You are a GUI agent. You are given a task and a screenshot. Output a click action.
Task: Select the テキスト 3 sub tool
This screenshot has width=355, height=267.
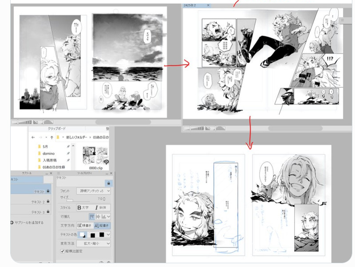(31, 210)
